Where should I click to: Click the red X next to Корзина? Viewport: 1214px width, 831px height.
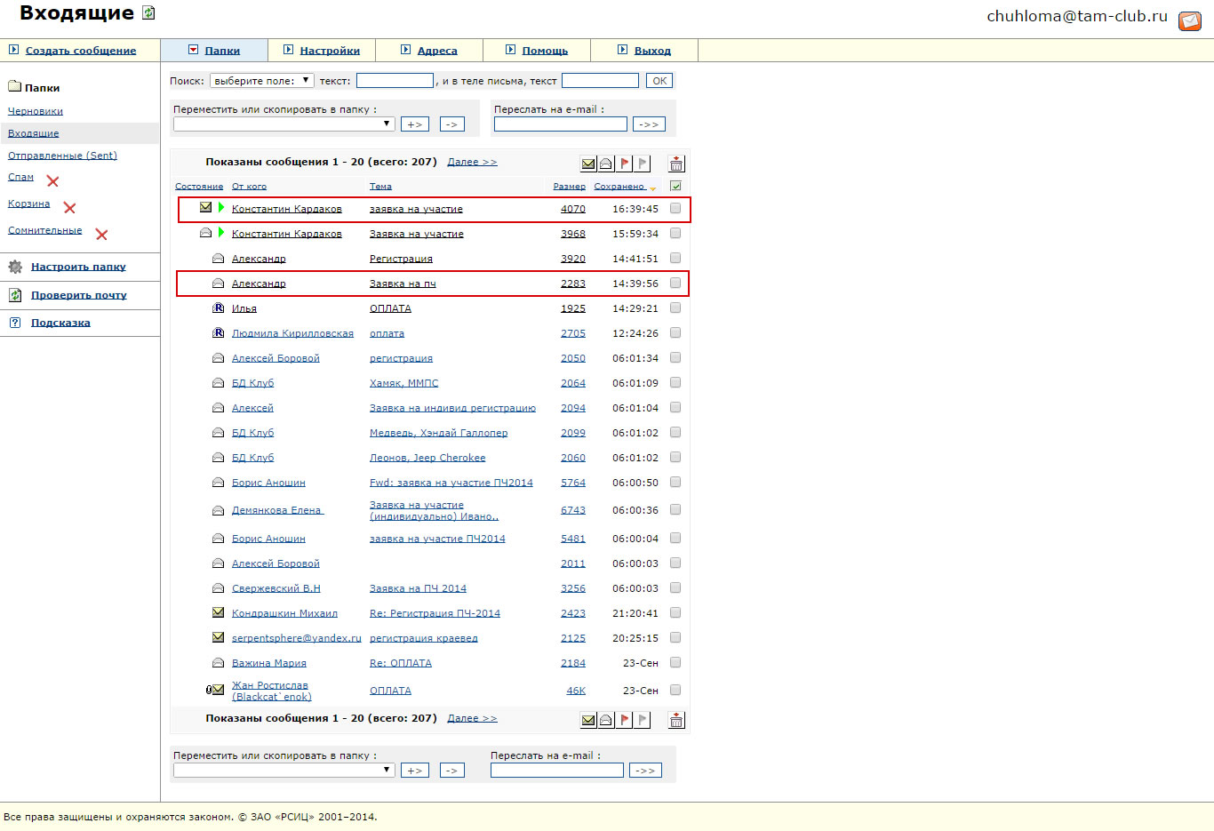[69, 208]
